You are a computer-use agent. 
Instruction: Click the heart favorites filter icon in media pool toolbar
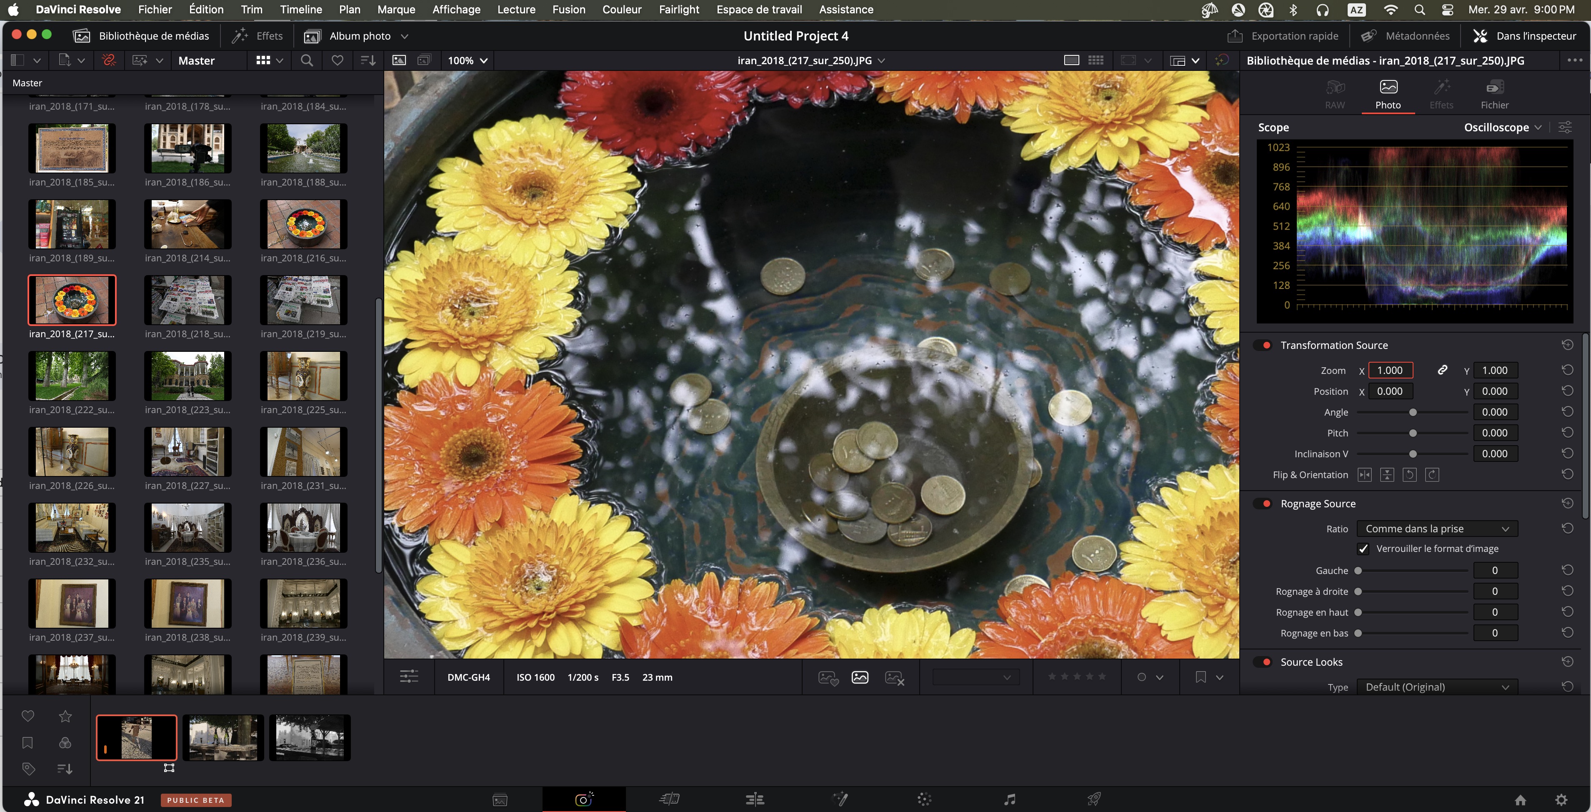coord(337,60)
